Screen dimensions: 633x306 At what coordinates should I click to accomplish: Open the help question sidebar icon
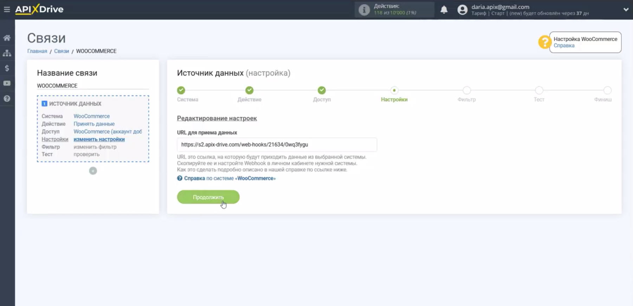pyautogui.click(x=7, y=99)
